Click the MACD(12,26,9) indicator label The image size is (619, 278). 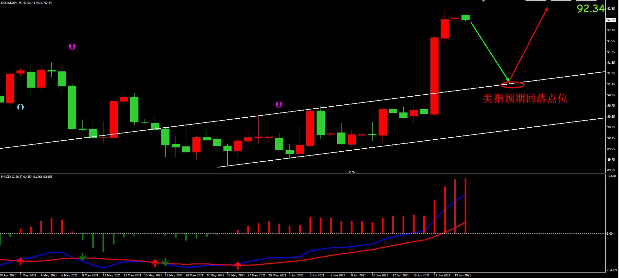pos(12,177)
